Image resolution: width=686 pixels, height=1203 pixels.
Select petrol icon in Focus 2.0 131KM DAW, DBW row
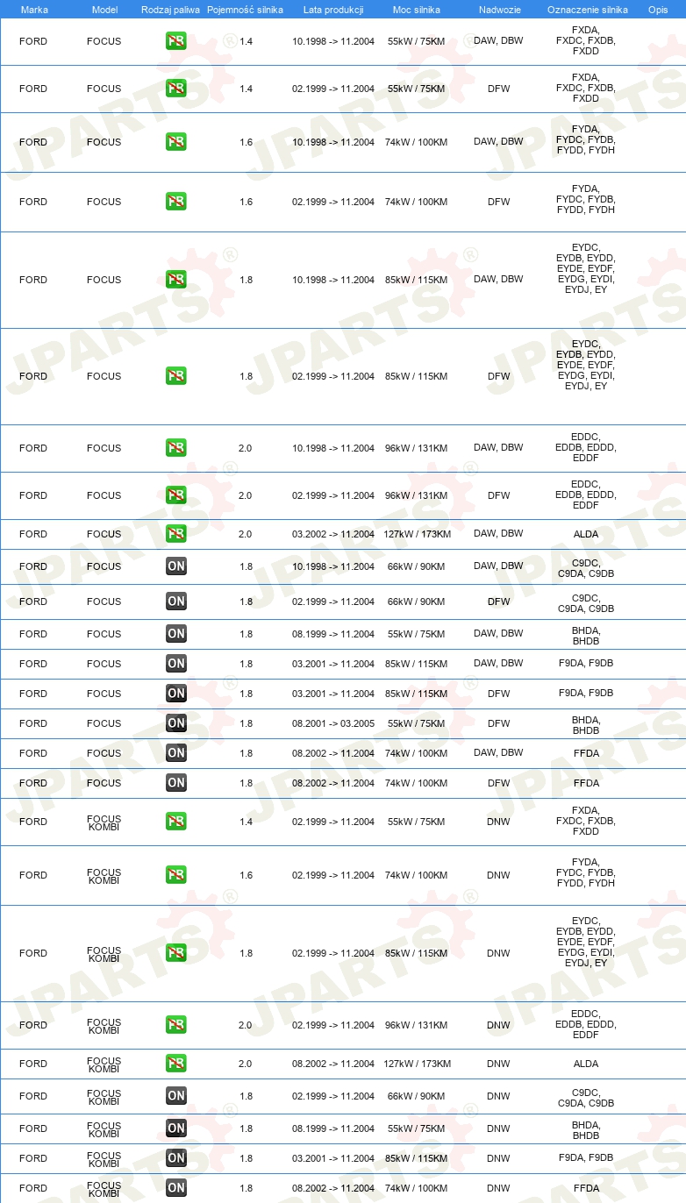pyautogui.click(x=175, y=448)
